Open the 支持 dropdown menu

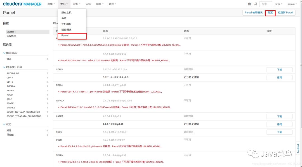pos(279,4)
